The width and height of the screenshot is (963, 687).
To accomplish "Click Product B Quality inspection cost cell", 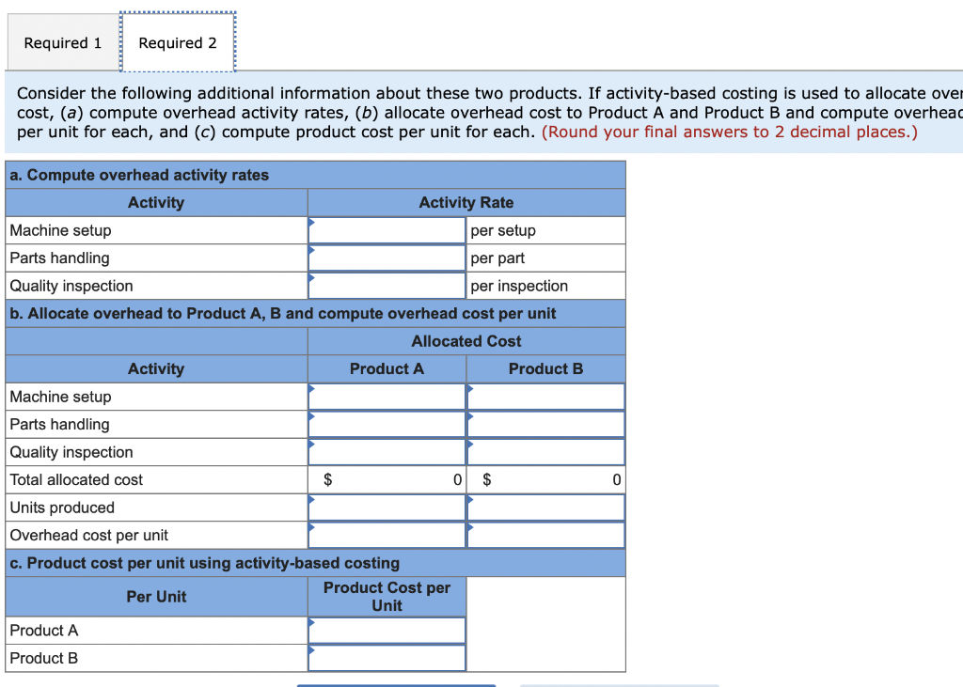I will pyautogui.click(x=545, y=451).
